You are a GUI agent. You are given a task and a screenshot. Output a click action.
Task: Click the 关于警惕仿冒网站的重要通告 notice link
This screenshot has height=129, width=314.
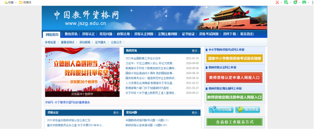pyautogui.click(x=68, y=102)
